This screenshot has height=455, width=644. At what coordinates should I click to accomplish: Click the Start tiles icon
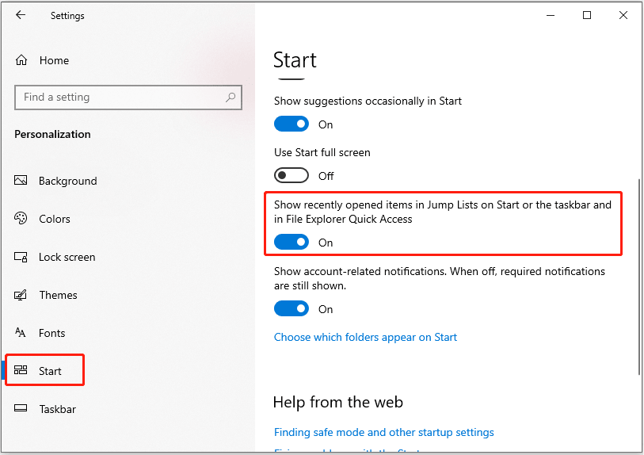tap(21, 370)
